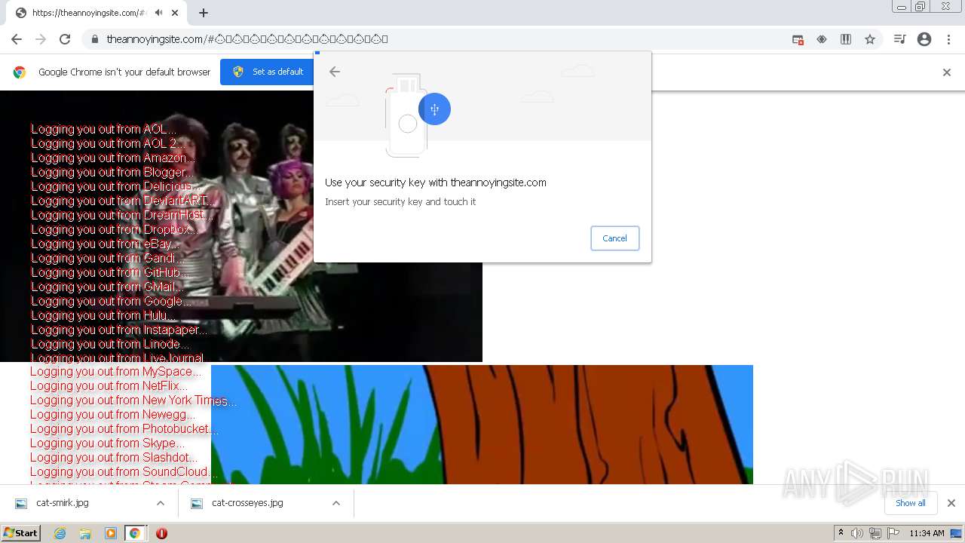Close the theannoyingsite.com tab
The image size is (965, 543).
click(176, 13)
